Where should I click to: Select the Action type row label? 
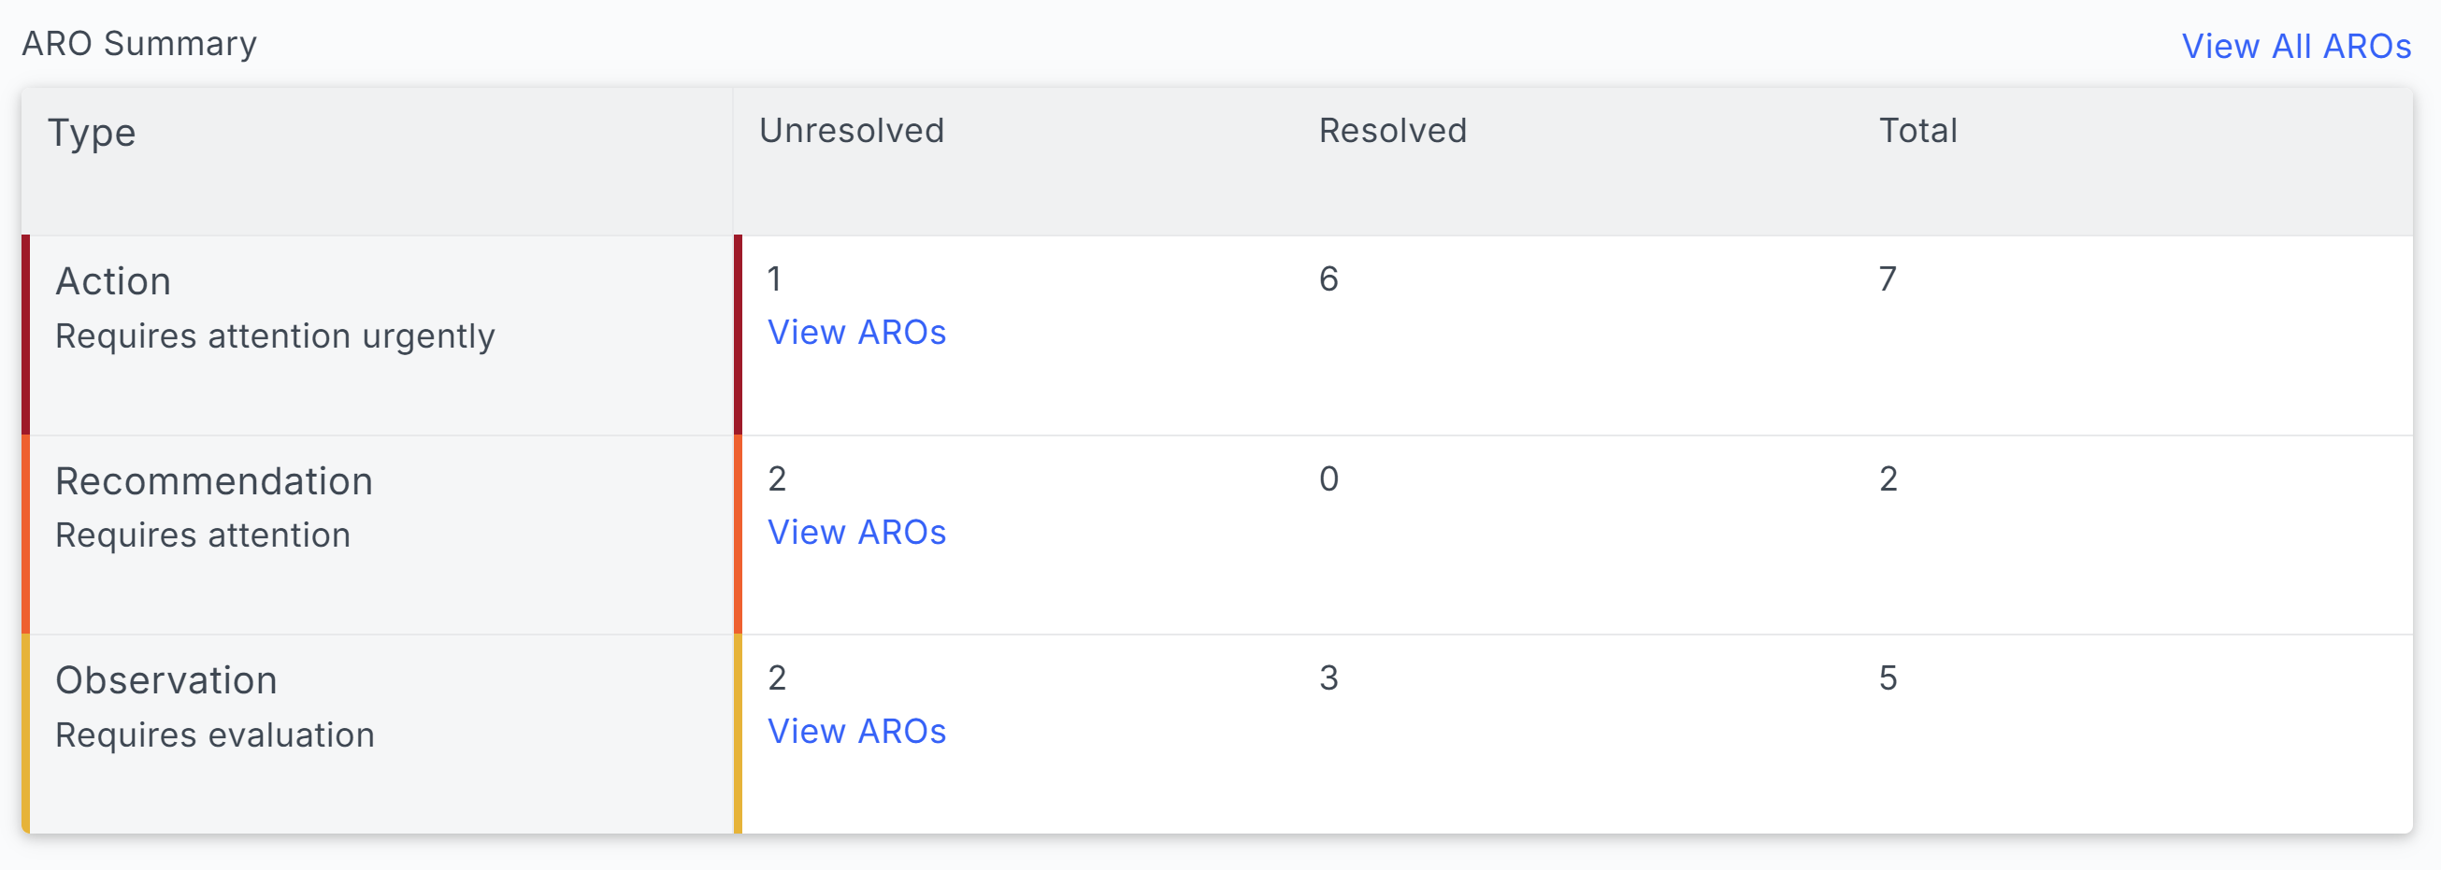point(114,281)
